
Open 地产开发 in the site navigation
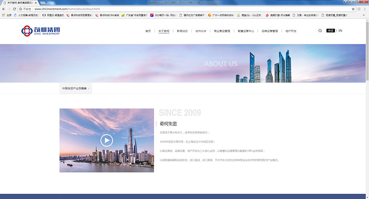(x=291, y=31)
